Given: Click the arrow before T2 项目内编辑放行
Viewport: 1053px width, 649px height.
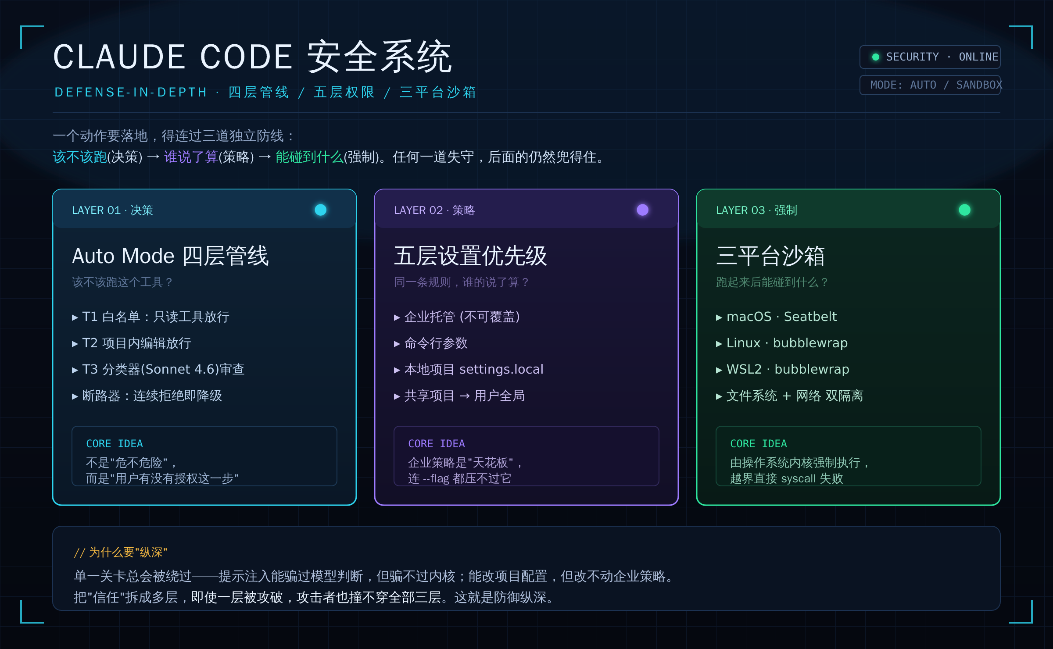Looking at the screenshot, I should coord(75,344).
